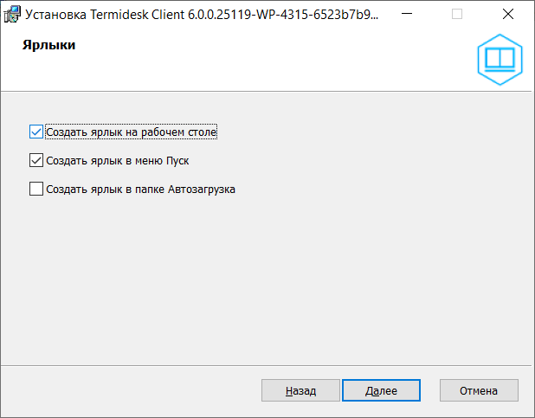Proceed by pressing the Далее button
The height and width of the screenshot is (418, 535).
point(381,391)
